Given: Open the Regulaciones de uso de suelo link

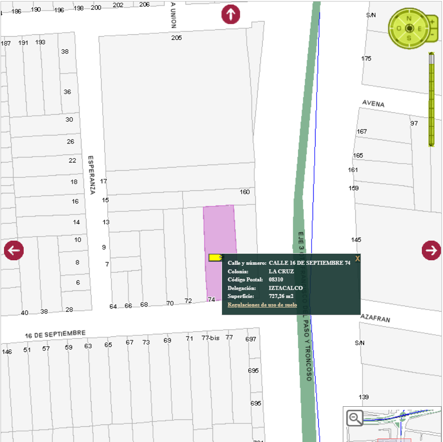Looking at the screenshot, I should [x=262, y=305].
